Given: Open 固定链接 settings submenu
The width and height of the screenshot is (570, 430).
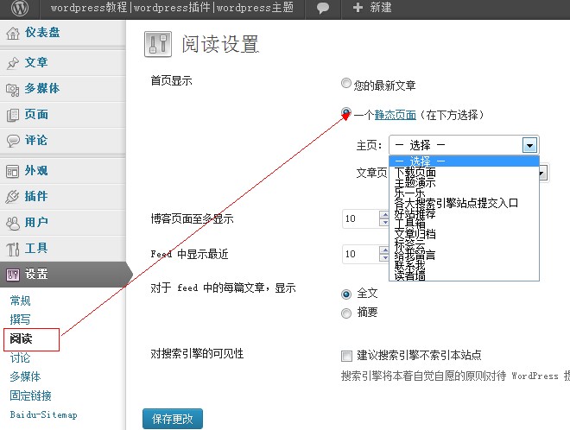Looking at the screenshot, I should point(30,395).
